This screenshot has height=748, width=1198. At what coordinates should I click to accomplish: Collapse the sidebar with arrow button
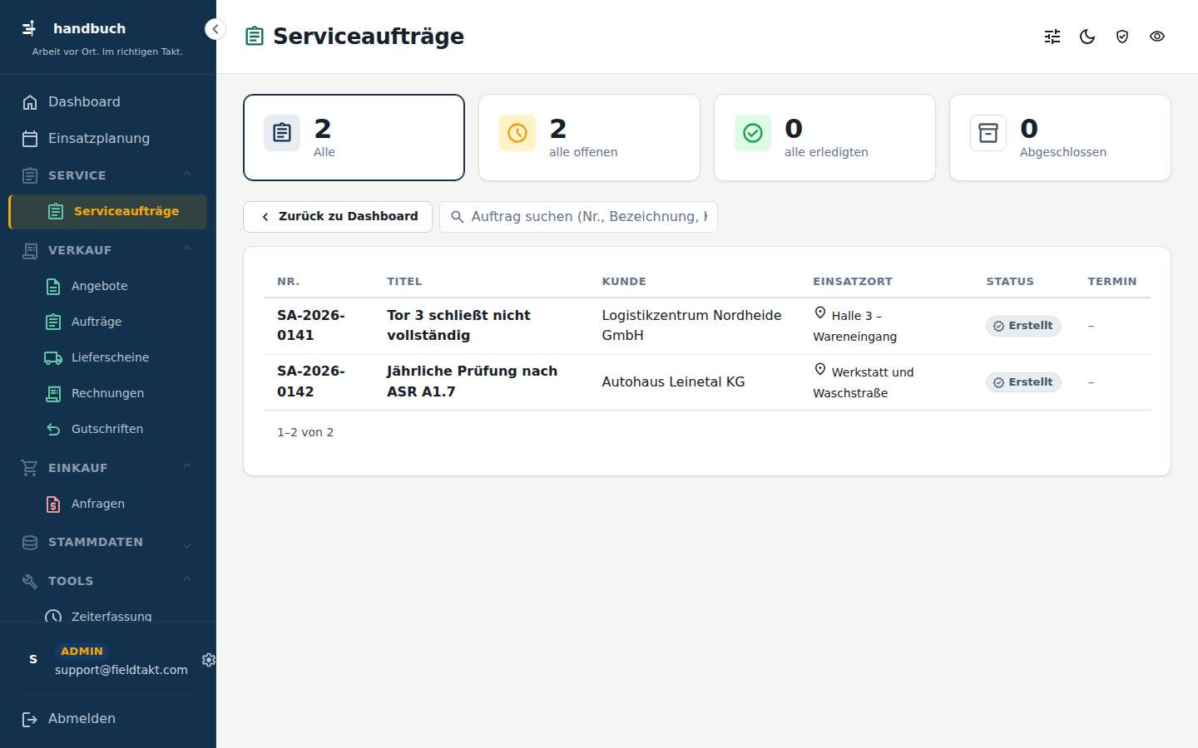215,29
